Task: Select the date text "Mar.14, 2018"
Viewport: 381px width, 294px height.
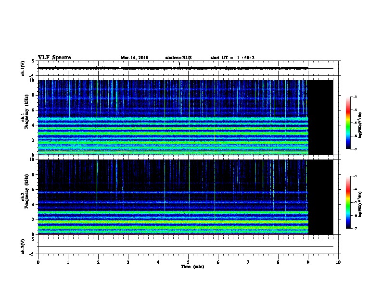Action: 134,58
